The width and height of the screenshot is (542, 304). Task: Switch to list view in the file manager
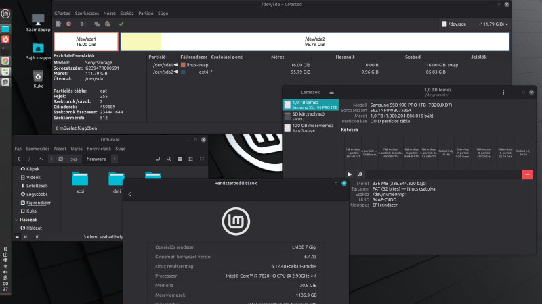(191, 159)
